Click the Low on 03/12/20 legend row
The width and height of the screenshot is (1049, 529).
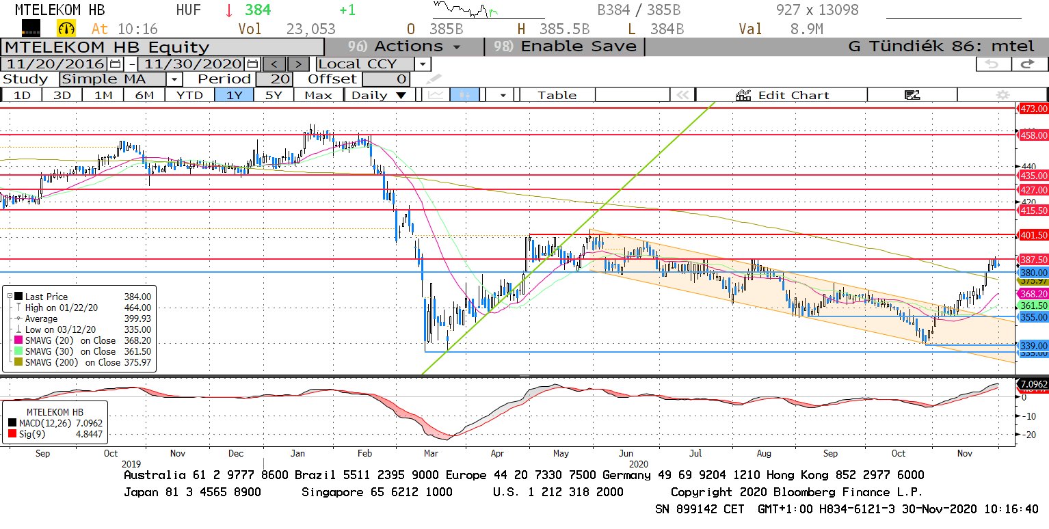click(81, 329)
